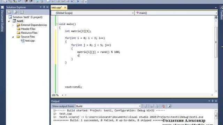This screenshot has height=125, width=223.
Task: Click editor horizontal scrollbar left arrow
Action: coord(66,95)
